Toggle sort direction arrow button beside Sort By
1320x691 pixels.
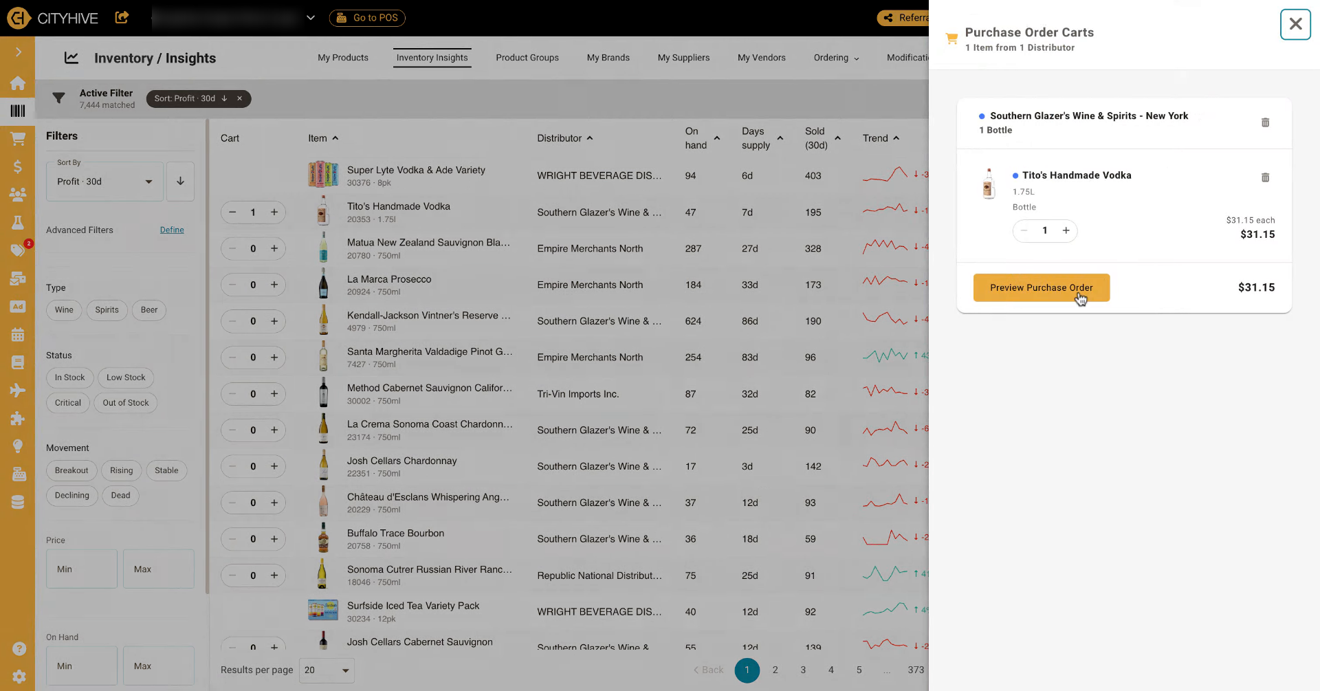click(180, 182)
